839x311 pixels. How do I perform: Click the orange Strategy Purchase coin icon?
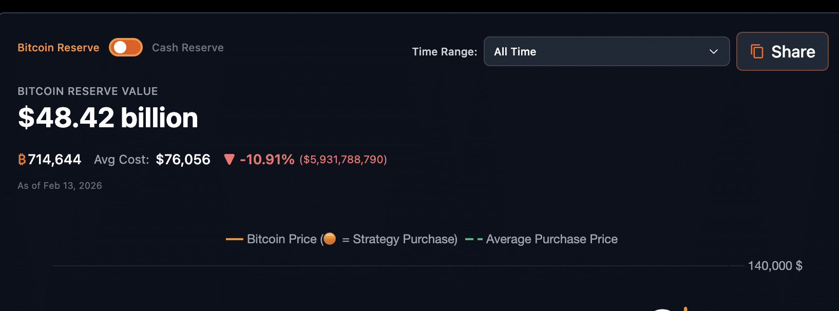click(x=329, y=239)
